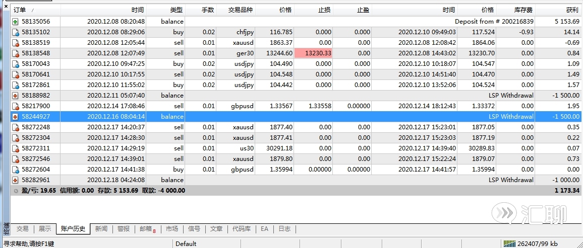583x248 pixels.
Task: Close the terminal panel with the X button
Action: [6, 7]
